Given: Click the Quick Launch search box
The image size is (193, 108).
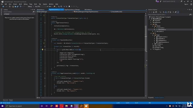Looking at the screenshot, I should pyautogui.click(x=172, y=1).
